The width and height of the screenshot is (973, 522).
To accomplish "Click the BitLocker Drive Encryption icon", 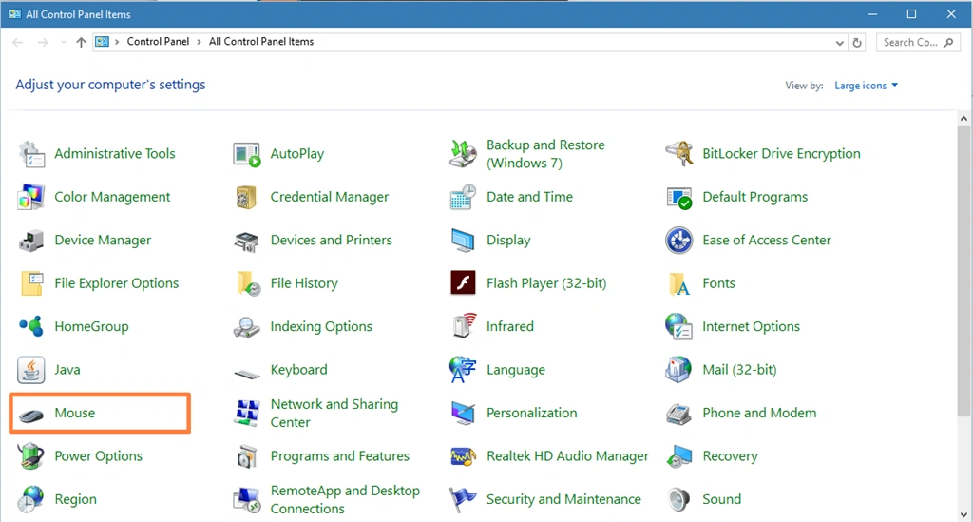I will [x=678, y=154].
